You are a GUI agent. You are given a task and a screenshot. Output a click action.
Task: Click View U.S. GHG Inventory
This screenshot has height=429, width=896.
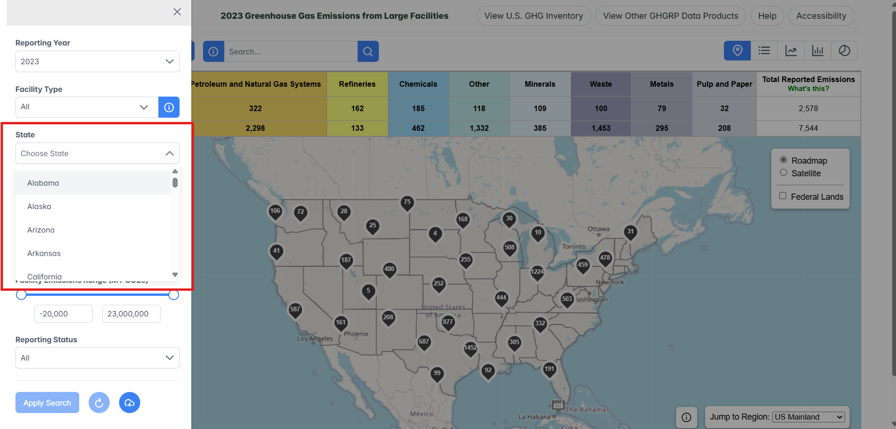[533, 15]
